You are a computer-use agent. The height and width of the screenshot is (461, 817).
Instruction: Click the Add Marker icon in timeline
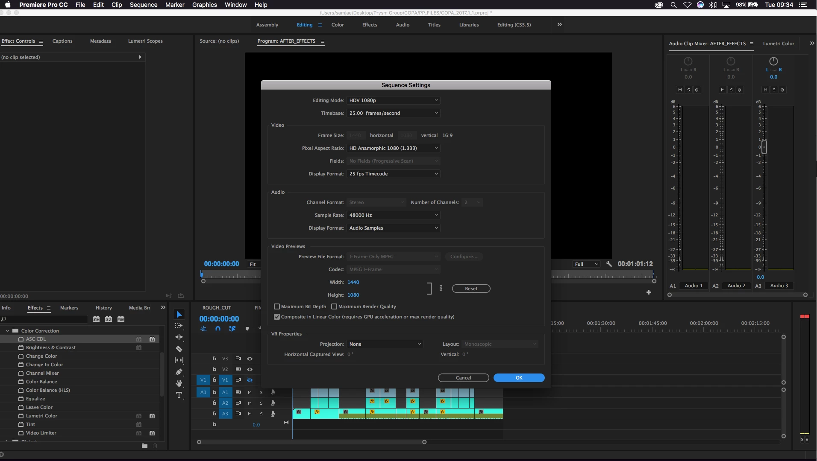point(247,329)
